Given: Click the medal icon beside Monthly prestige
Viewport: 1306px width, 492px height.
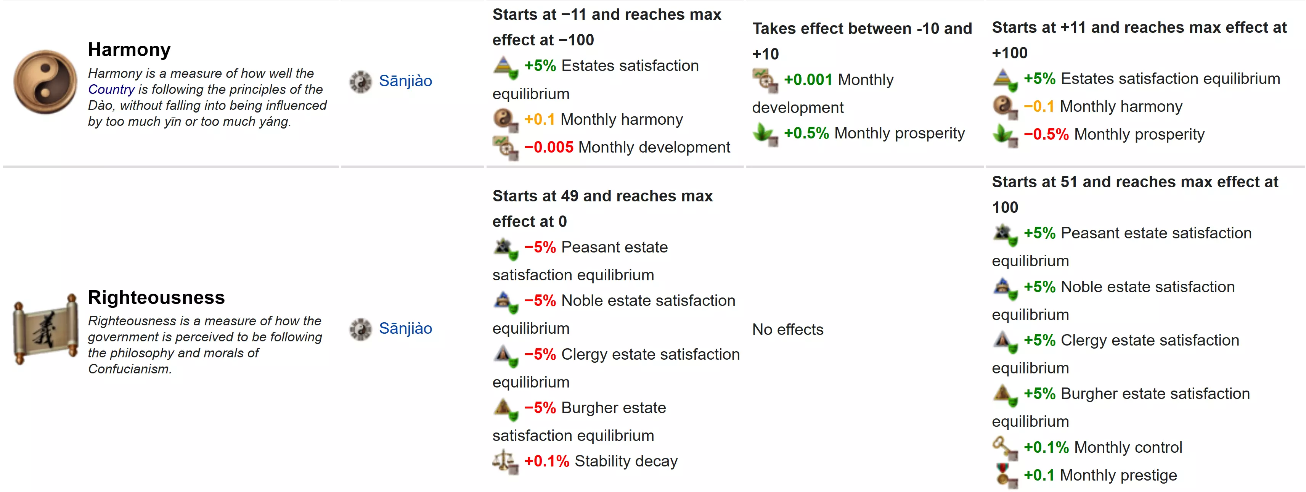Looking at the screenshot, I should click(x=1004, y=476).
